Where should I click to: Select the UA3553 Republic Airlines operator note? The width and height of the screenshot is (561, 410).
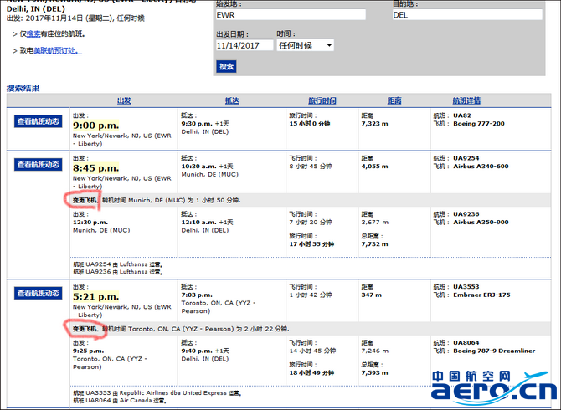pyautogui.click(x=157, y=393)
